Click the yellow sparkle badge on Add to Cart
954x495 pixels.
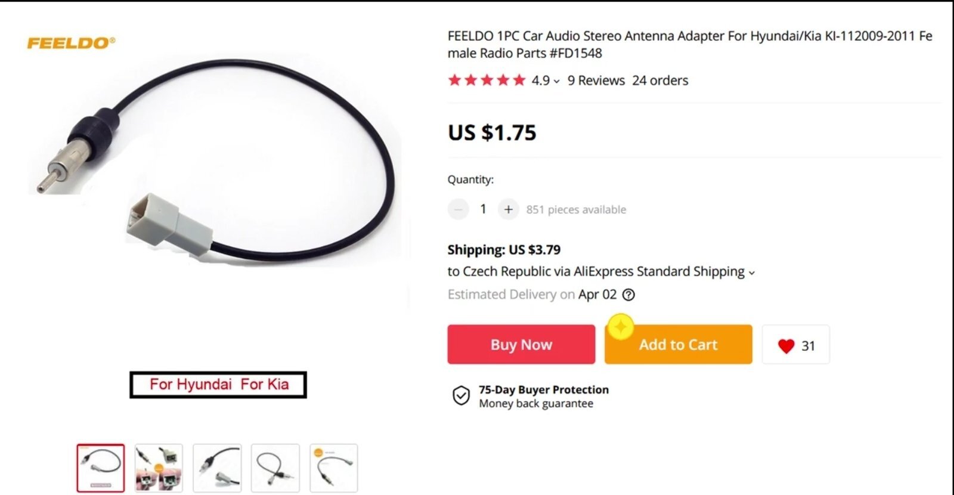(621, 327)
